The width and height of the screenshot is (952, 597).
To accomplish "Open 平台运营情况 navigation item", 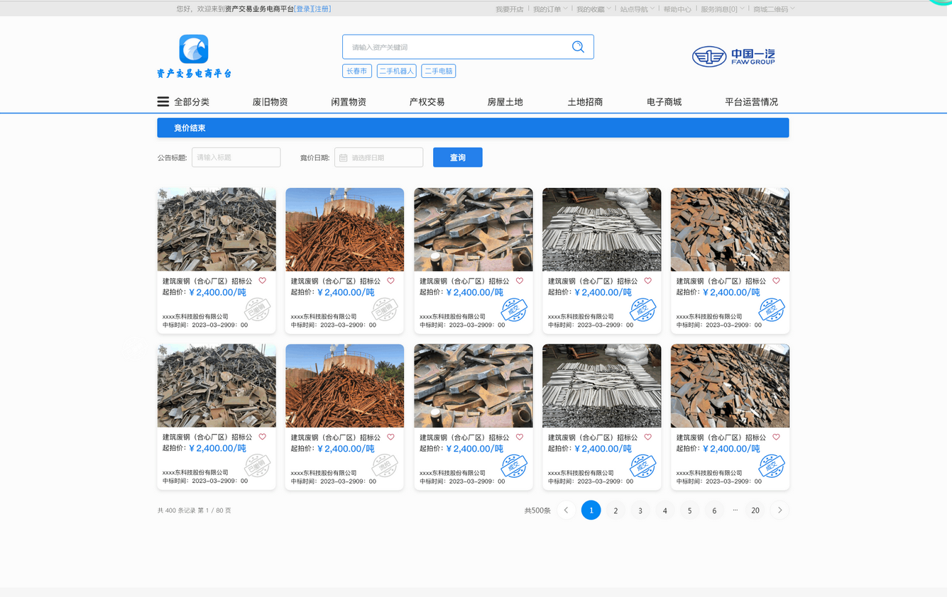I will 751,102.
